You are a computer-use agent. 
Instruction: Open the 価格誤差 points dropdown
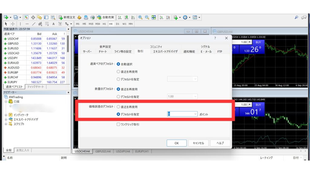(x=195, y=114)
